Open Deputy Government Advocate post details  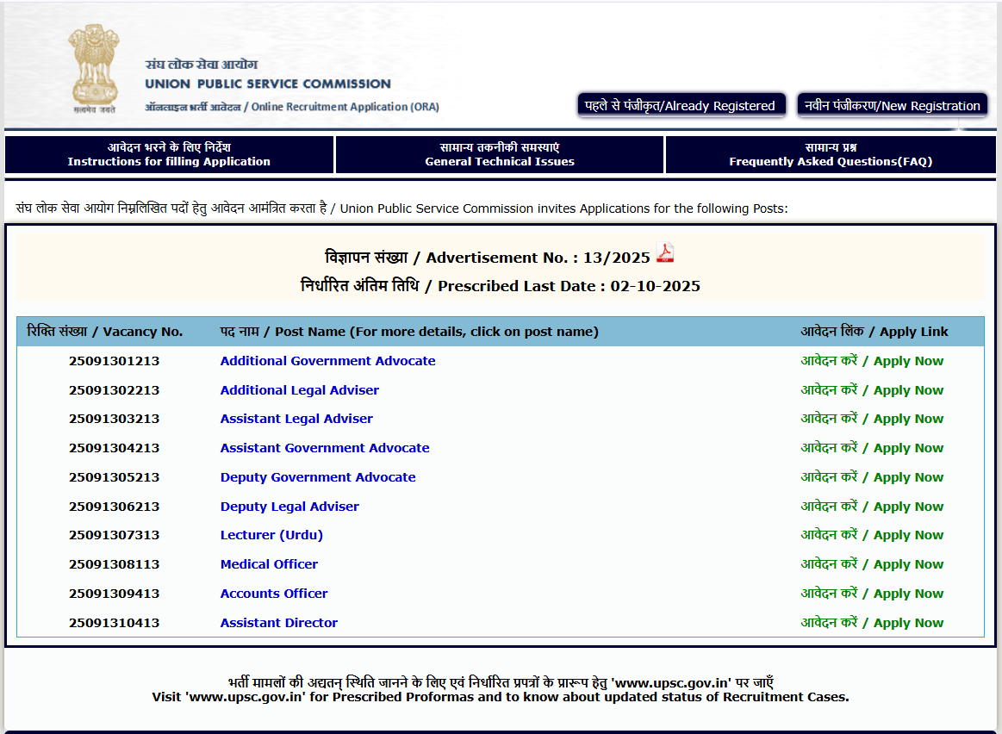318,477
